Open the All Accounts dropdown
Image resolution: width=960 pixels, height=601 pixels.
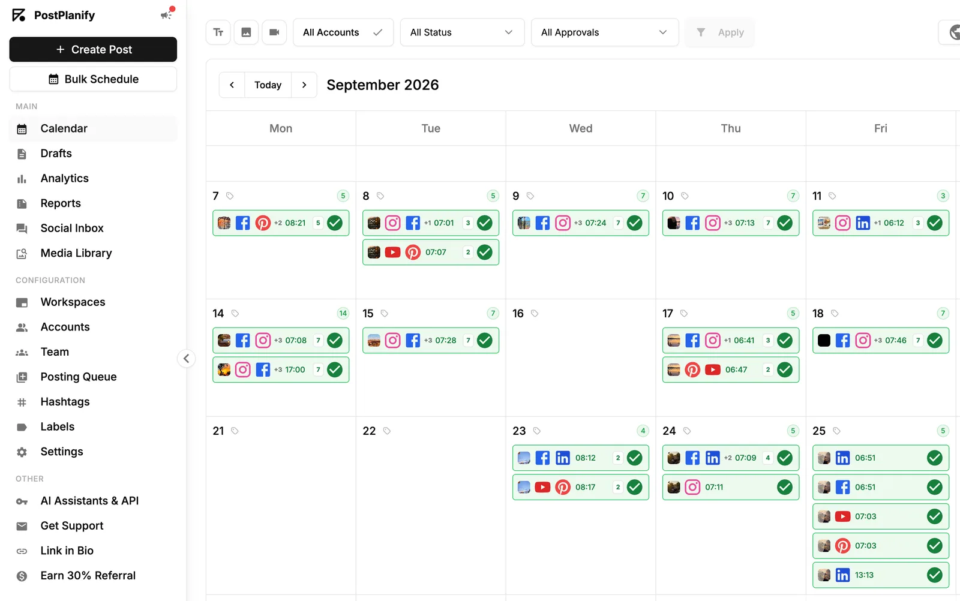click(343, 32)
